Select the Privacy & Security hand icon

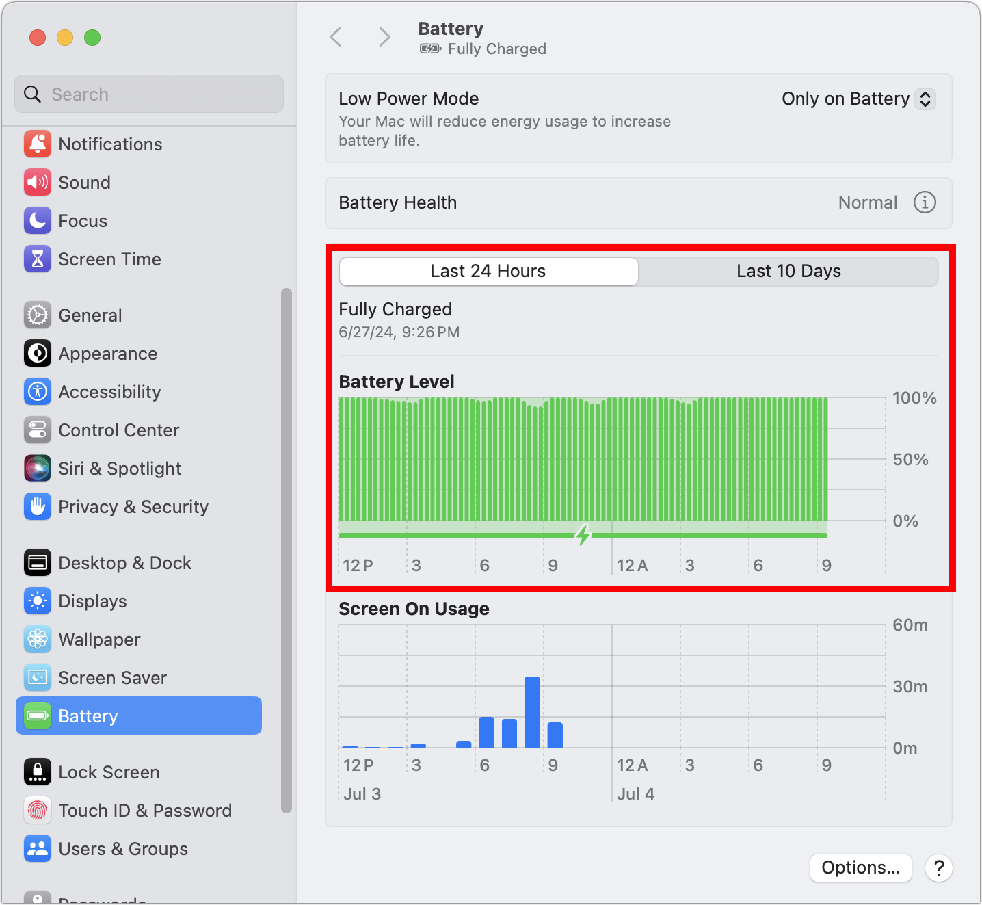click(38, 506)
